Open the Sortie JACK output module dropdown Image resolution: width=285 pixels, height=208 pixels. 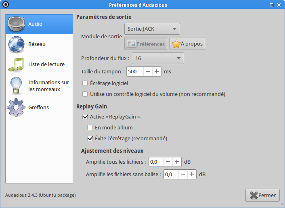152,29
